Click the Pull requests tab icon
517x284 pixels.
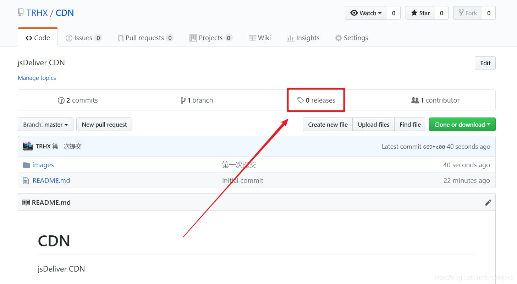(x=120, y=38)
